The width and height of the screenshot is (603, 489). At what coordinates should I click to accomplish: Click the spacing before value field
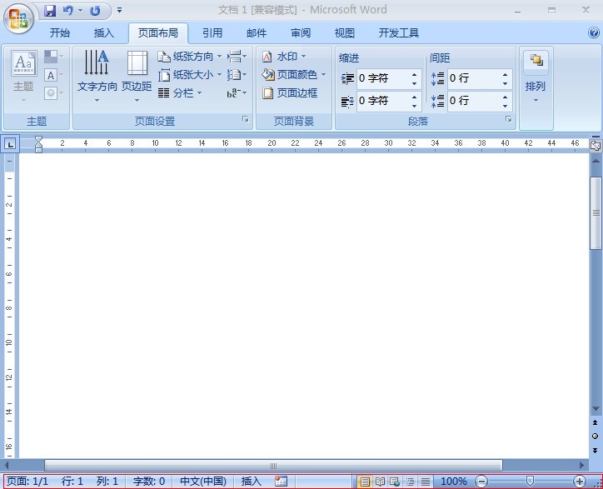pyautogui.click(x=473, y=78)
